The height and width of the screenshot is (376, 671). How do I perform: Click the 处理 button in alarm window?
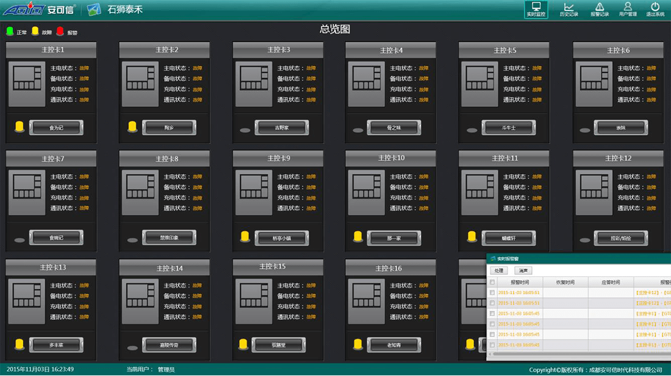(499, 271)
